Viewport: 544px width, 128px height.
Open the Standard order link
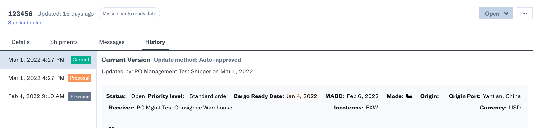(25, 23)
